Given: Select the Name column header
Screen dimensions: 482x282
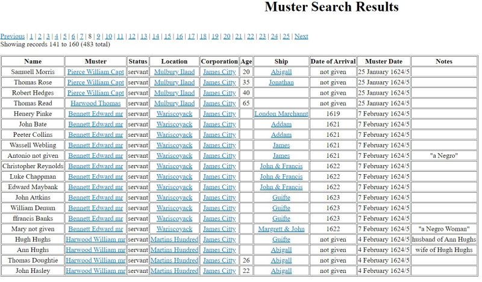Looking at the screenshot, I should coord(33,61).
